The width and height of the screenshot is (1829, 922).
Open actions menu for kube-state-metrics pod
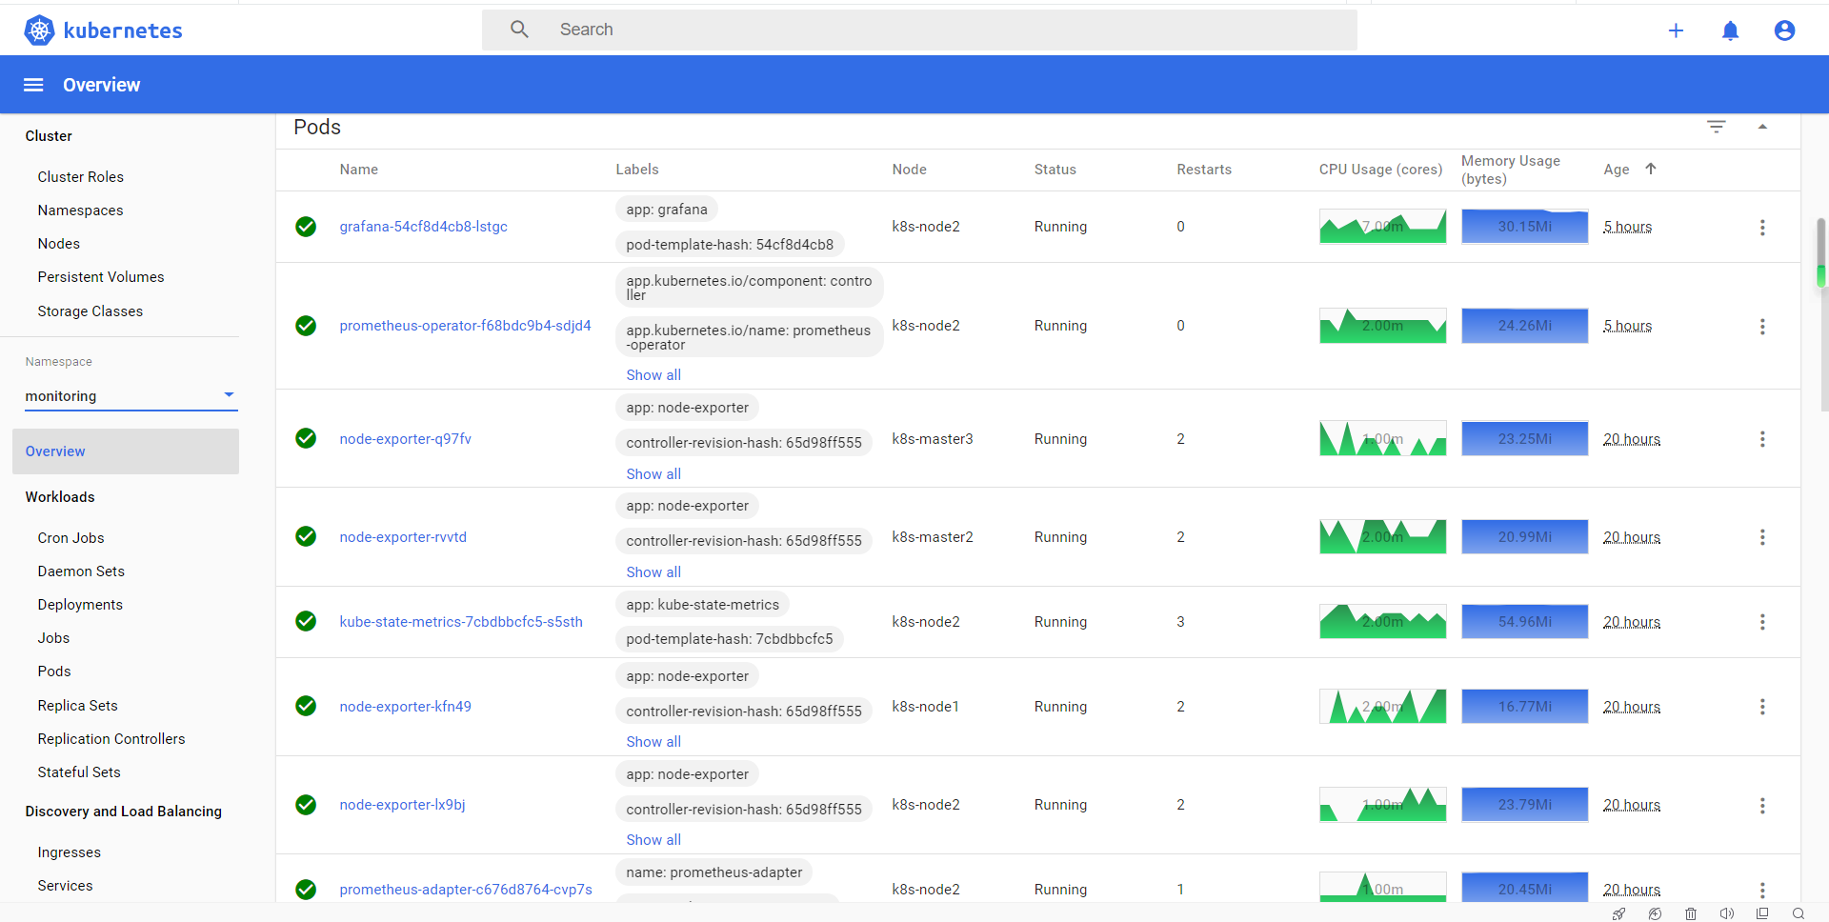(1762, 622)
